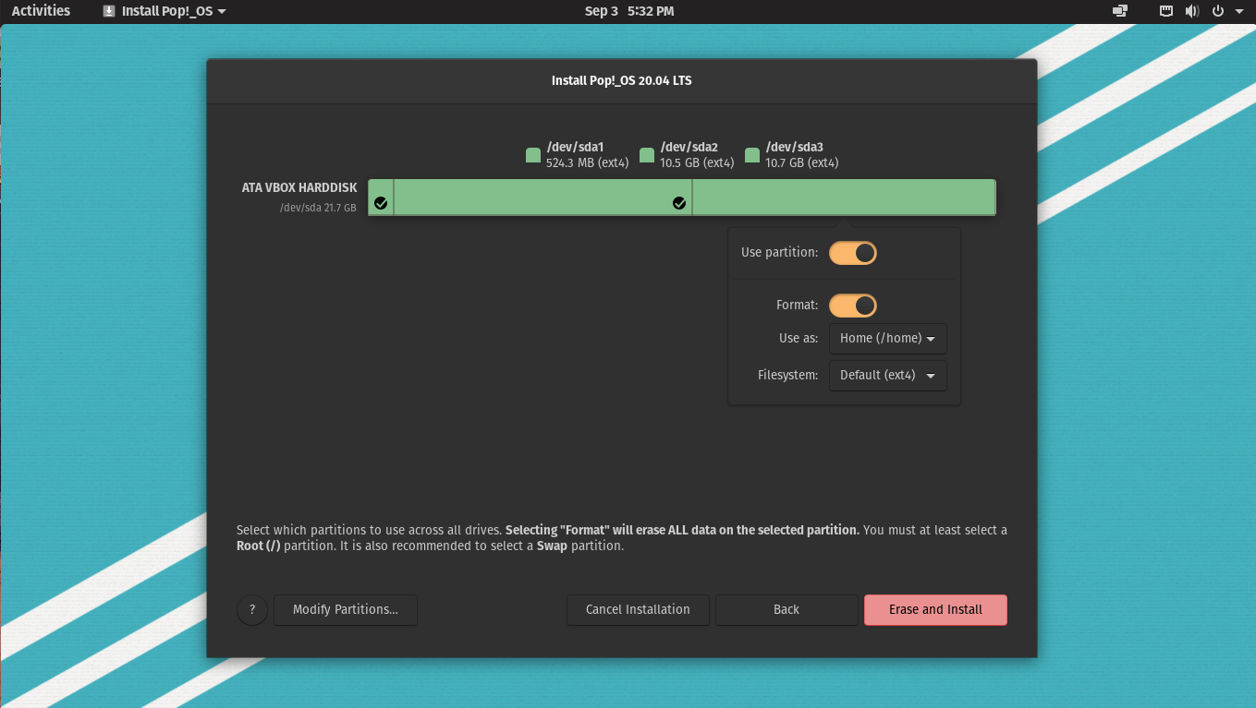The width and height of the screenshot is (1256, 708).
Task: Click the /dev/sda1 legend label
Action: coord(575,147)
